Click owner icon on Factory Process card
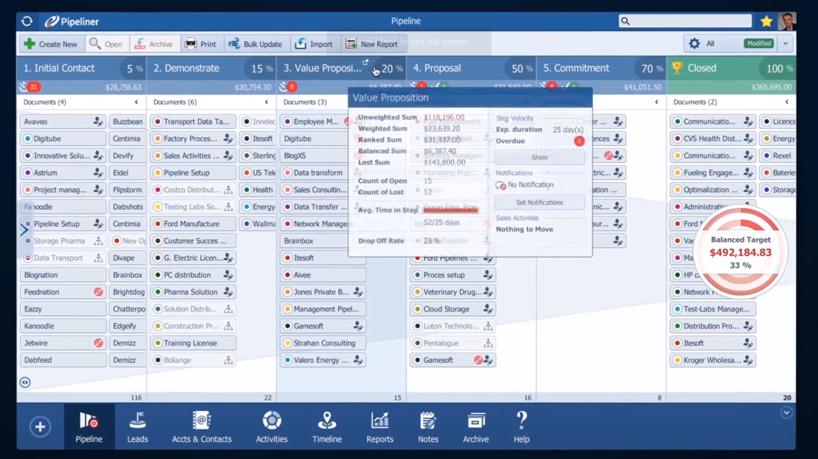Screen dimensions: 818x459 (228, 139)
